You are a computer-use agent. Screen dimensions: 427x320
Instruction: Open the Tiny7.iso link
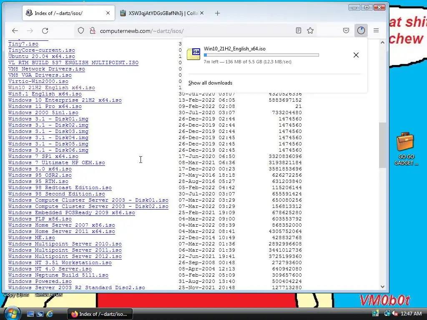[x=23, y=44]
